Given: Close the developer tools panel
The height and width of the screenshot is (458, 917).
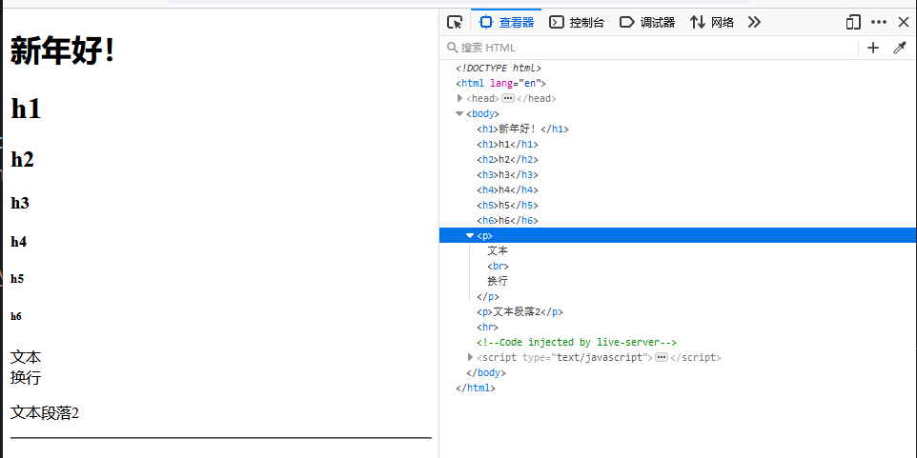Looking at the screenshot, I should tap(904, 23).
